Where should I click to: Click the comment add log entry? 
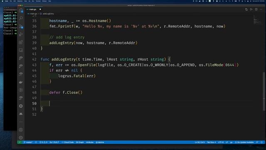[x=67, y=37]
